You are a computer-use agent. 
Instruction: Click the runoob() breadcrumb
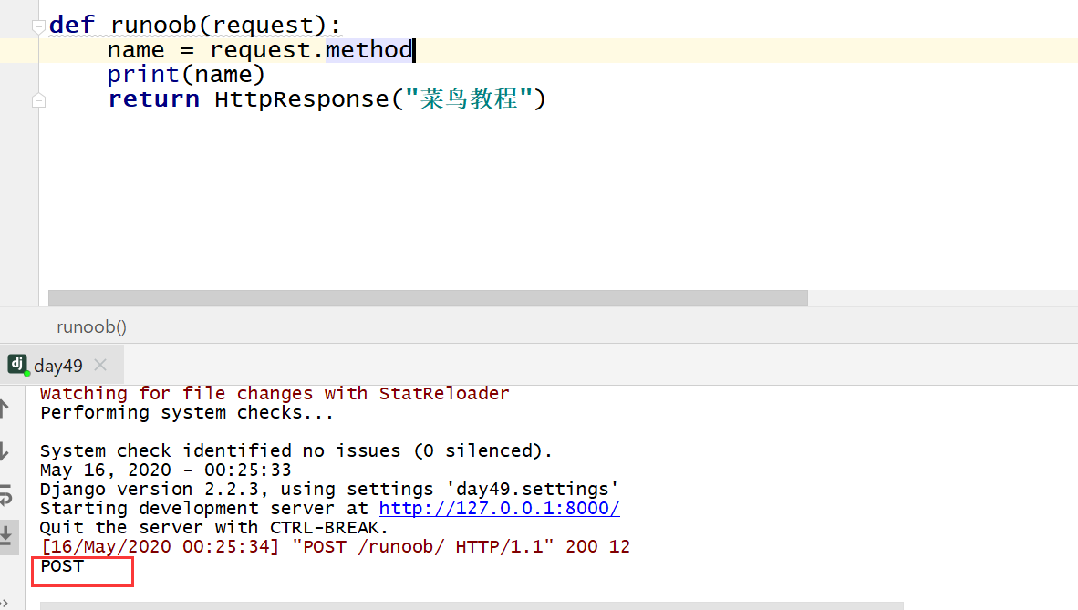pyautogui.click(x=91, y=326)
